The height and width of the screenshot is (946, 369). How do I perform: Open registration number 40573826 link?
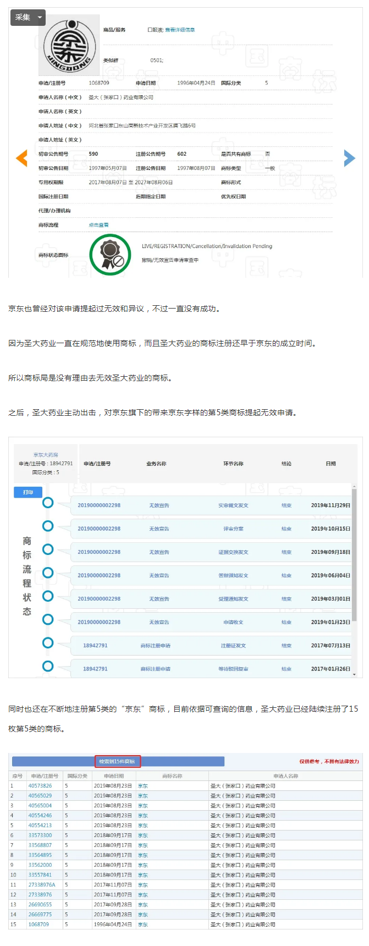point(40,786)
